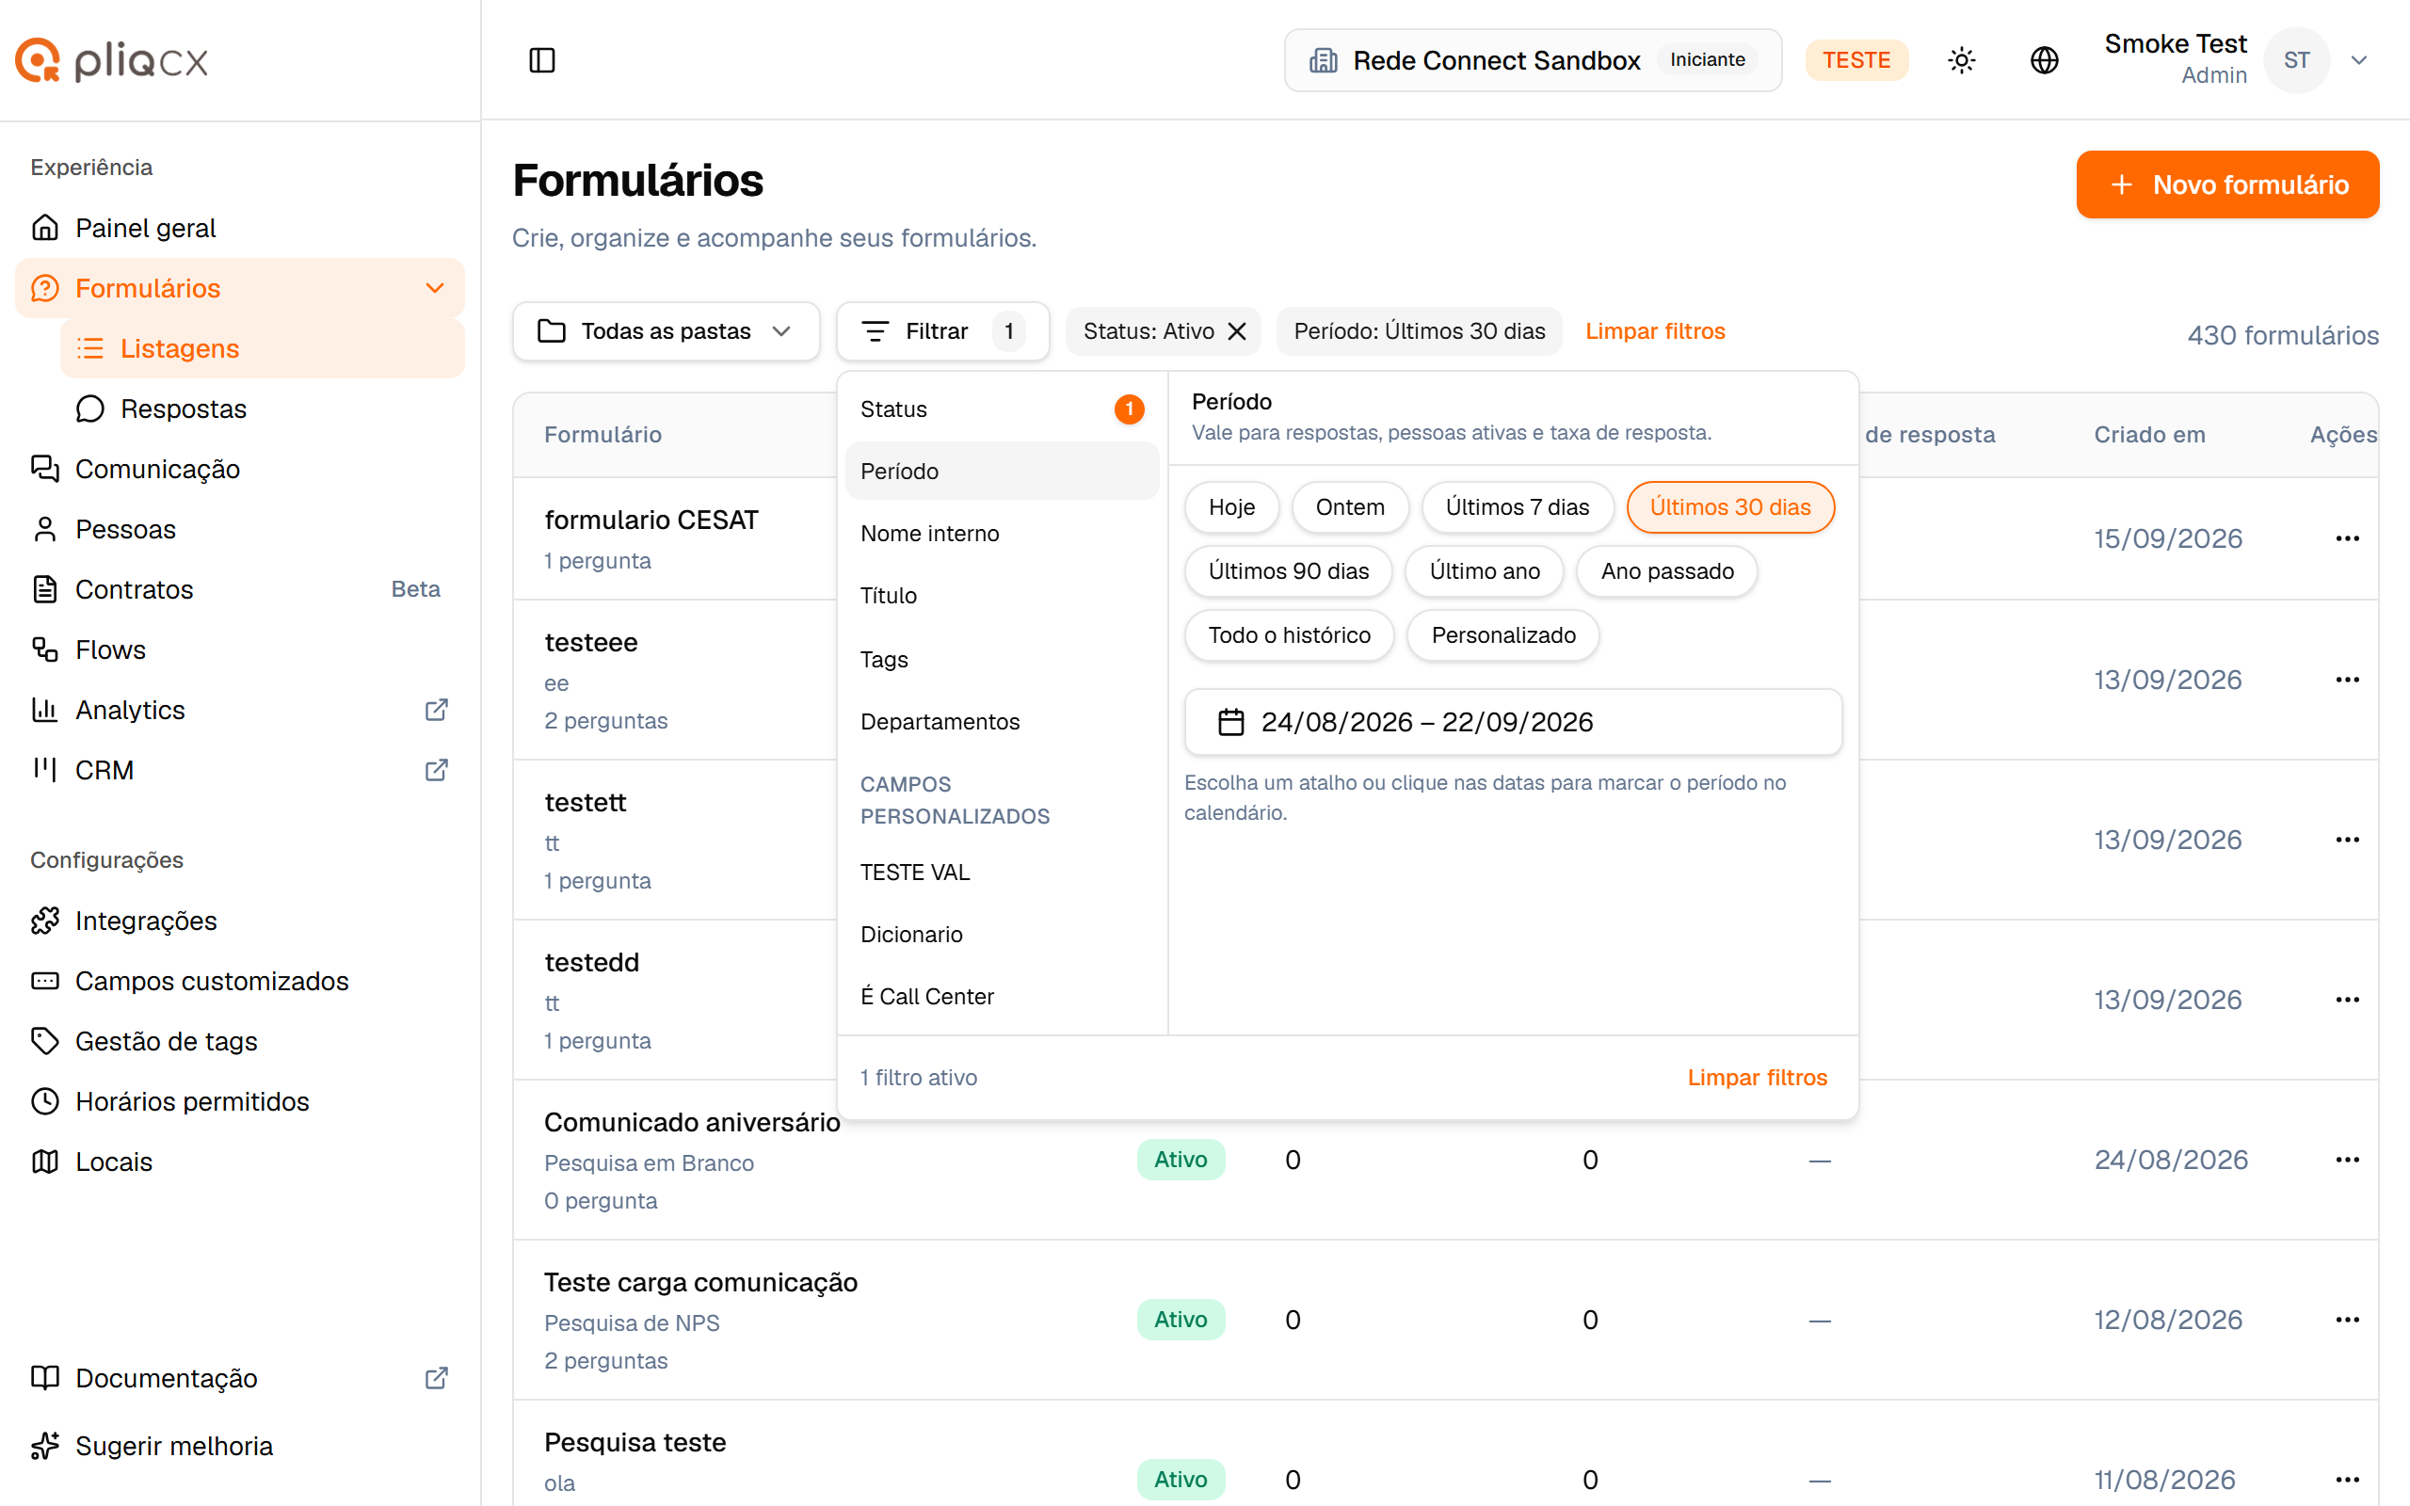This screenshot has height=1506, width=2410.
Task: Open the user account chevron menu
Action: pyautogui.click(x=2358, y=59)
